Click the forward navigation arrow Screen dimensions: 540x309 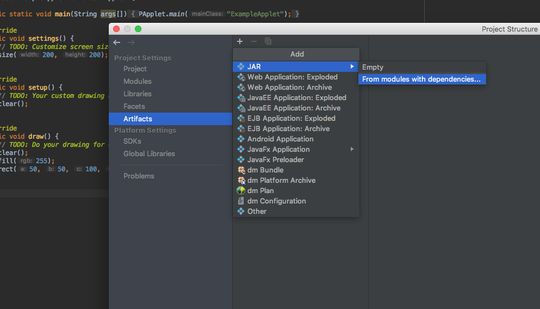pyautogui.click(x=131, y=42)
